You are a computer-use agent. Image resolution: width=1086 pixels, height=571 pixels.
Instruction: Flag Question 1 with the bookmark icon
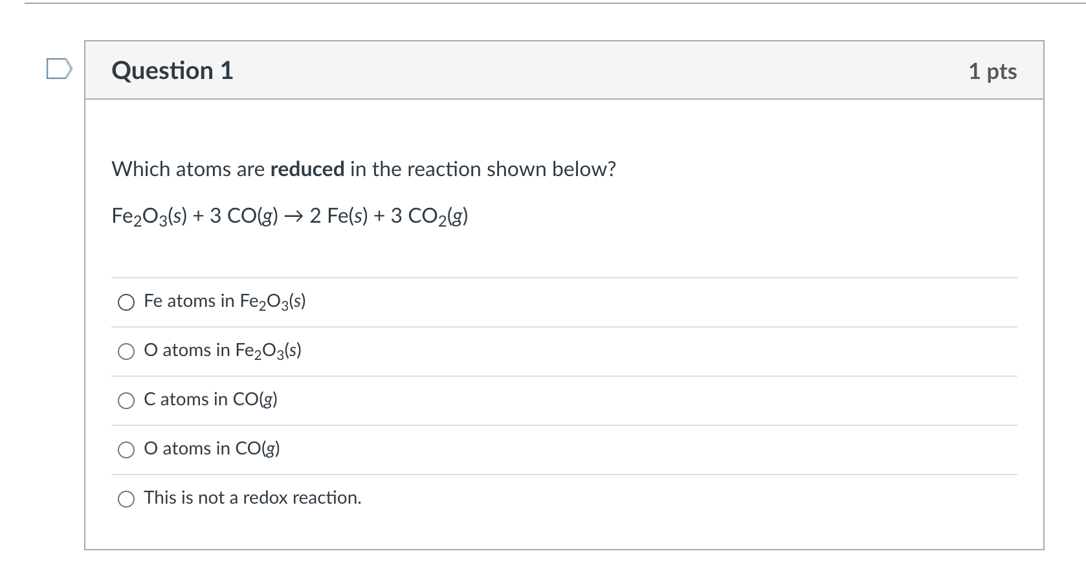(58, 69)
